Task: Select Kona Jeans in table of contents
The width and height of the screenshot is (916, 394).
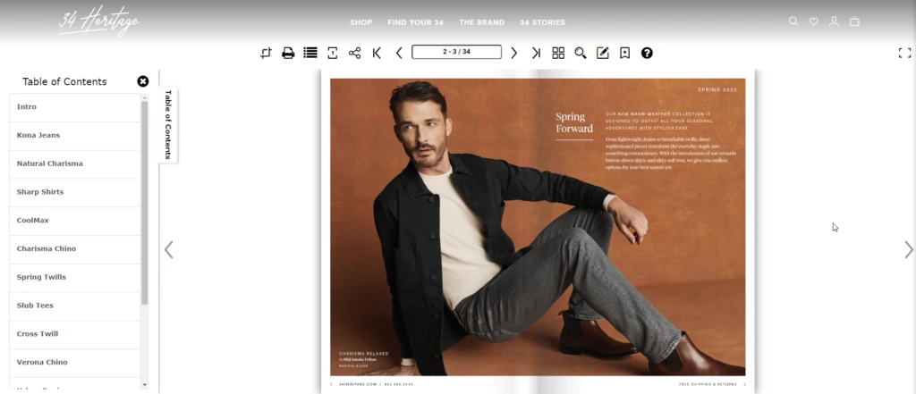Action: pyautogui.click(x=75, y=136)
